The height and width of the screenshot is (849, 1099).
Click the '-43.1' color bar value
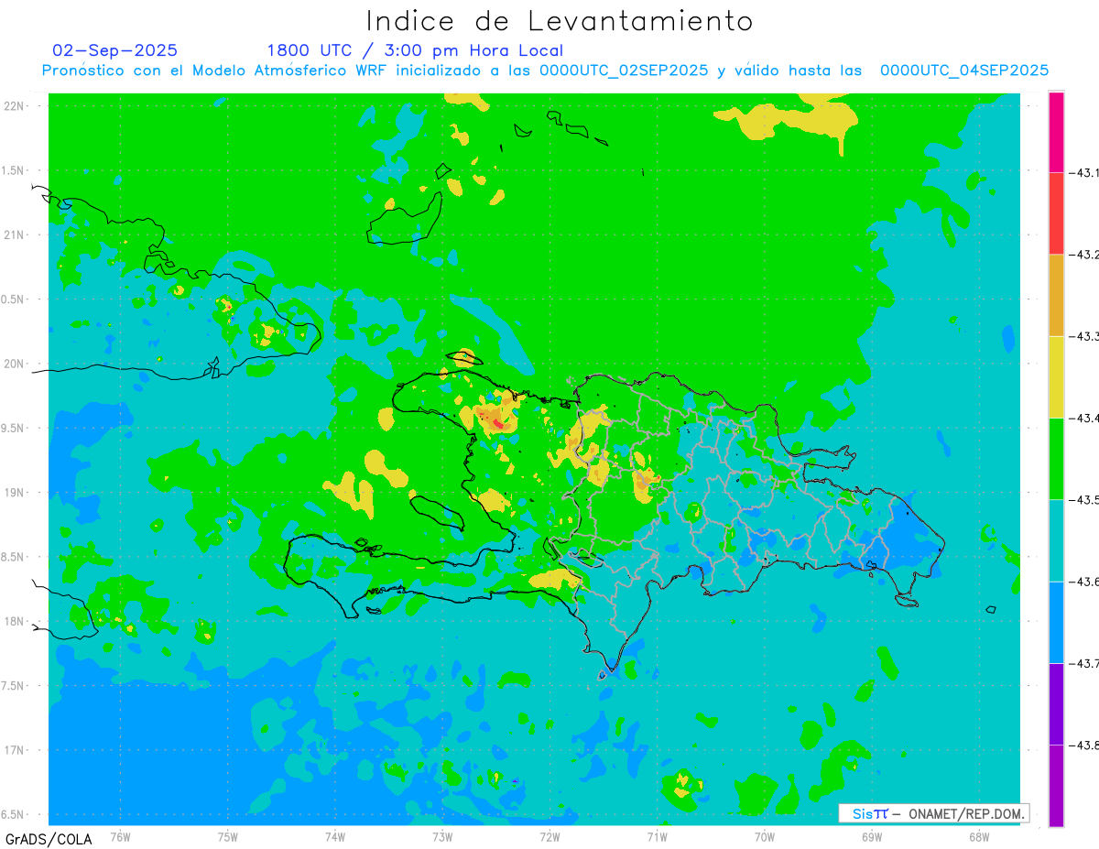[1085, 172]
